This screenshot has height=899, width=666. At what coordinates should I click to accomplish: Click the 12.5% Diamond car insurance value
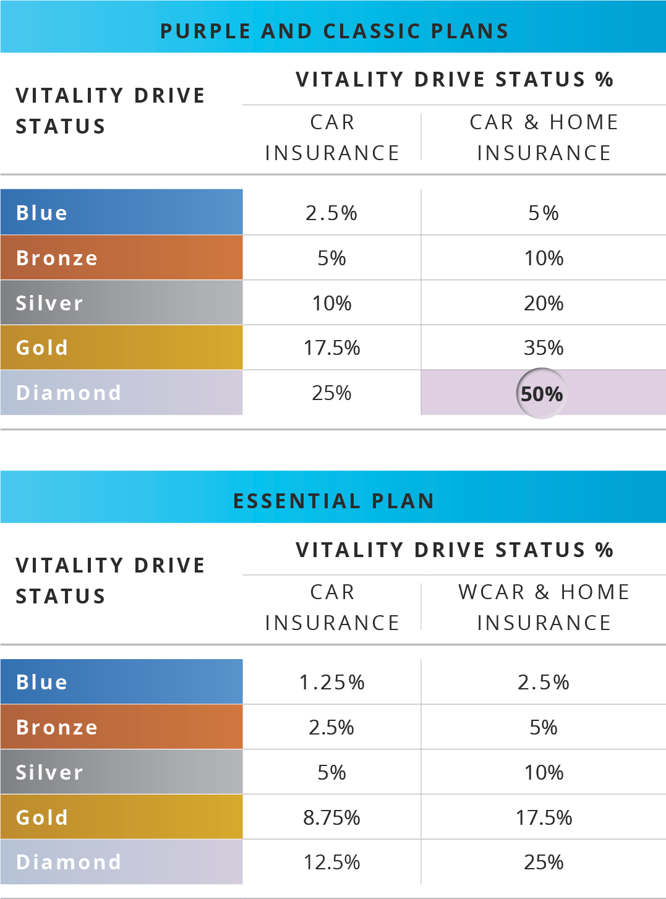click(x=332, y=862)
